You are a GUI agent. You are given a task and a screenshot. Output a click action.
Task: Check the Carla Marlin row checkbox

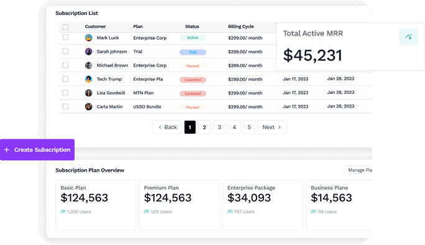point(65,106)
